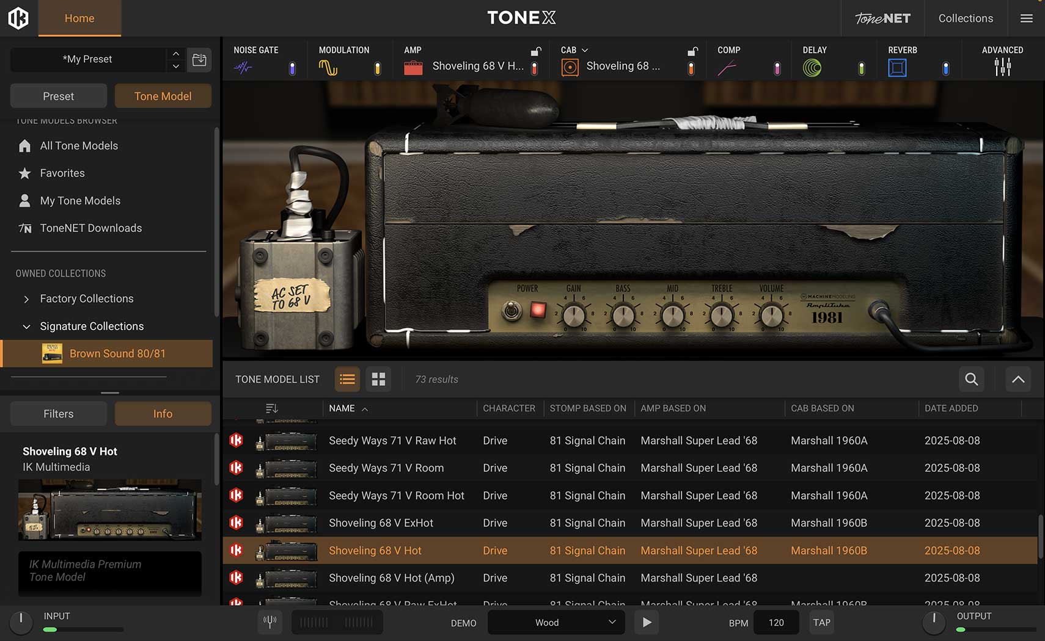Screen dimensions: 1045x641
Task: Open the tone model search magnifier
Action: (971, 379)
